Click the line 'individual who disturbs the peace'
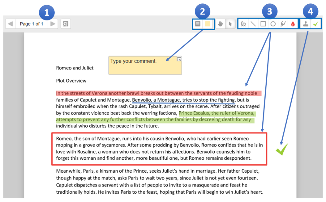Screen dimensions: 326x202 point(107,126)
